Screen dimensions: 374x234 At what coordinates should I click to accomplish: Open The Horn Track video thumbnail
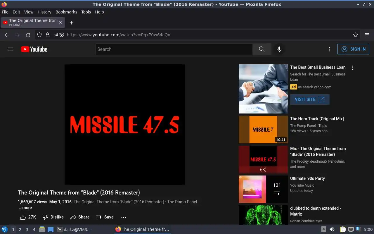coord(263,130)
